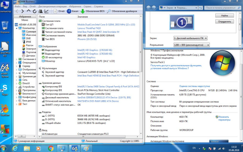Click the Windows Start button
Screen dimensions: 243x152
click(3, 148)
